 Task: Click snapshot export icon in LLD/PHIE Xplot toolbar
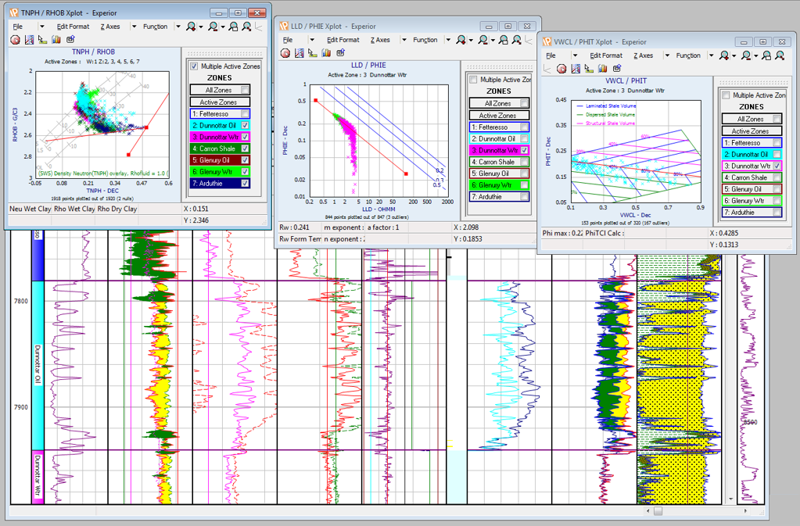[341, 52]
